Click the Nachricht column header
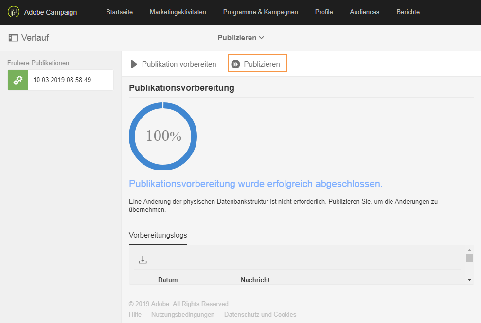This screenshot has width=481, height=323. coord(255,280)
